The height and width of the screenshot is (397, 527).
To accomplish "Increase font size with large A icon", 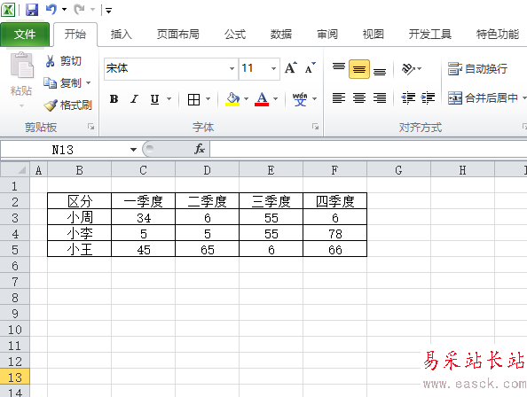I will (291, 68).
